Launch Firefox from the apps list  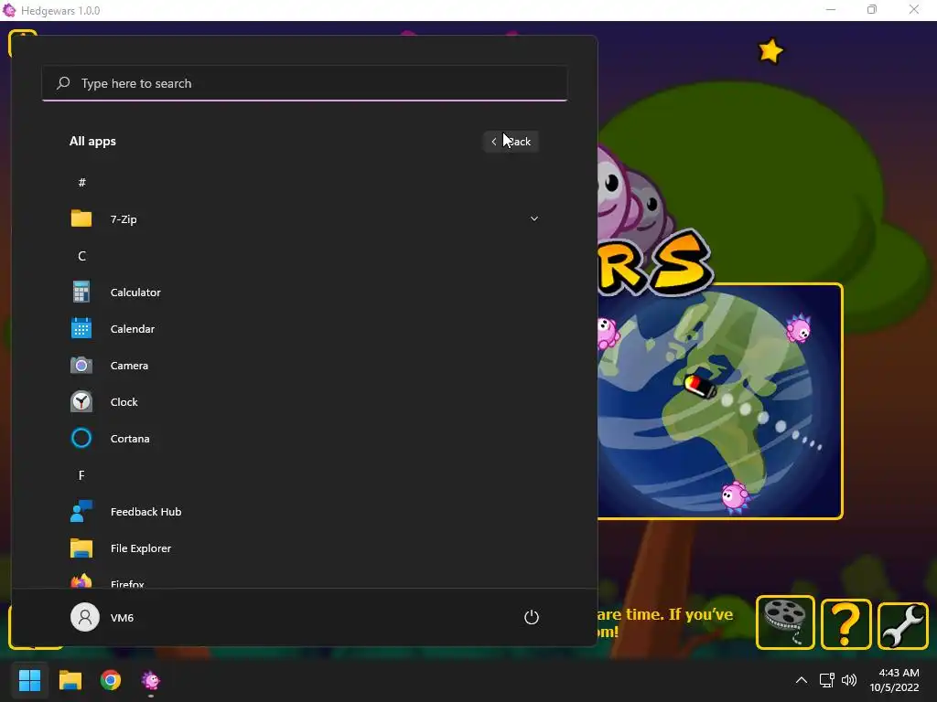click(304, 580)
